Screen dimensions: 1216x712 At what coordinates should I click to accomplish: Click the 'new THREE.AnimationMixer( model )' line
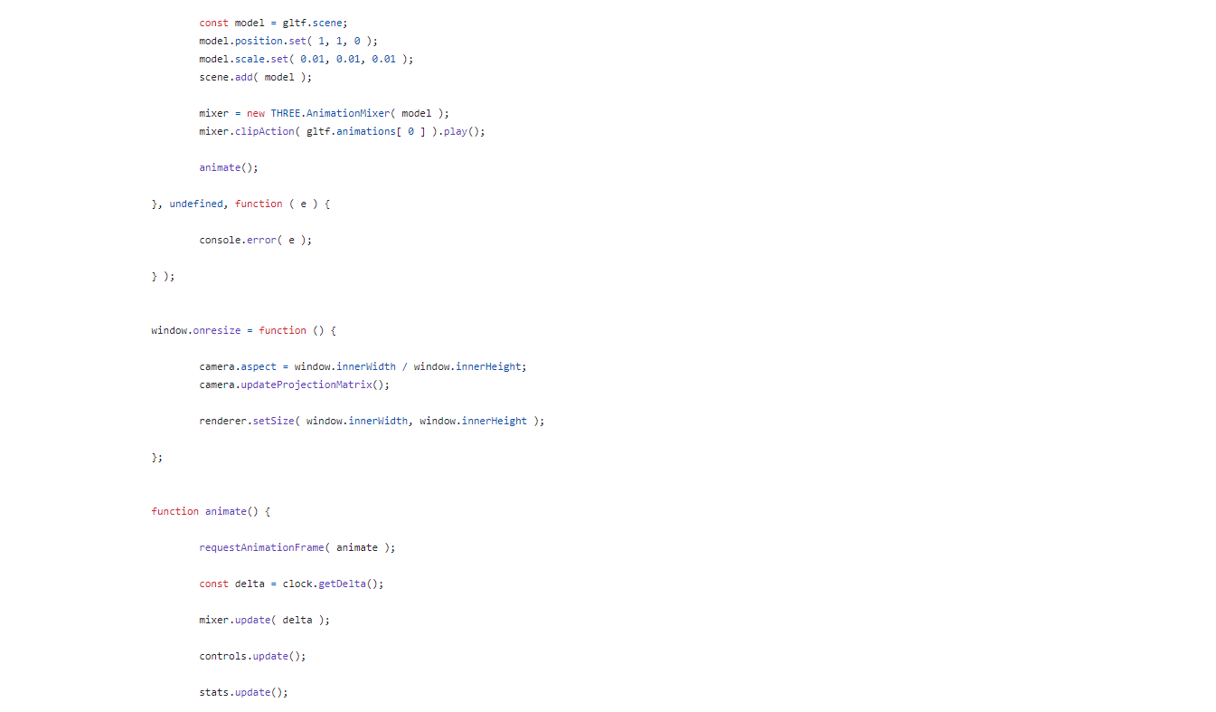point(324,113)
